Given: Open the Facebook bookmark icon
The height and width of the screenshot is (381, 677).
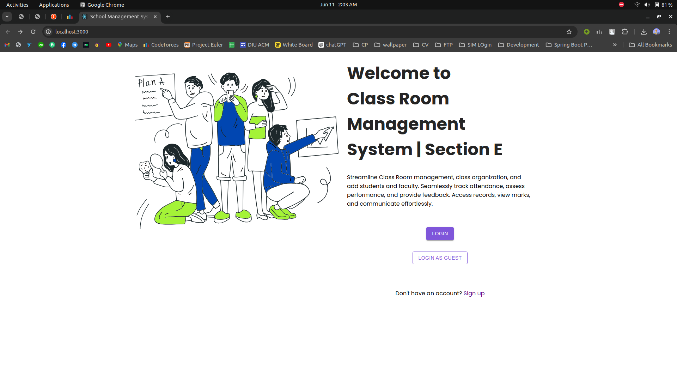Looking at the screenshot, I should [x=63, y=45].
